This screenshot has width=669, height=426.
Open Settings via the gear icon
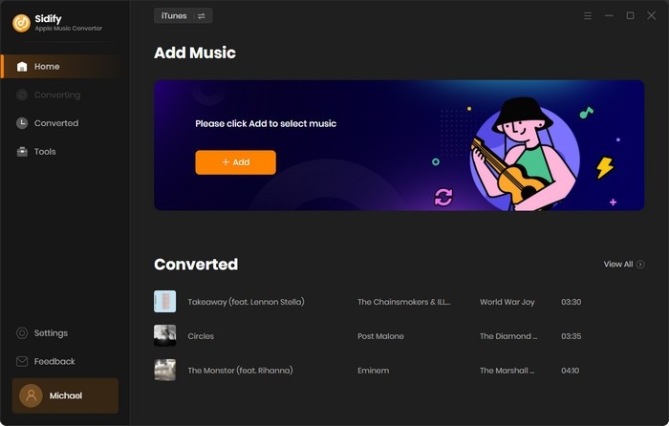tap(22, 333)
